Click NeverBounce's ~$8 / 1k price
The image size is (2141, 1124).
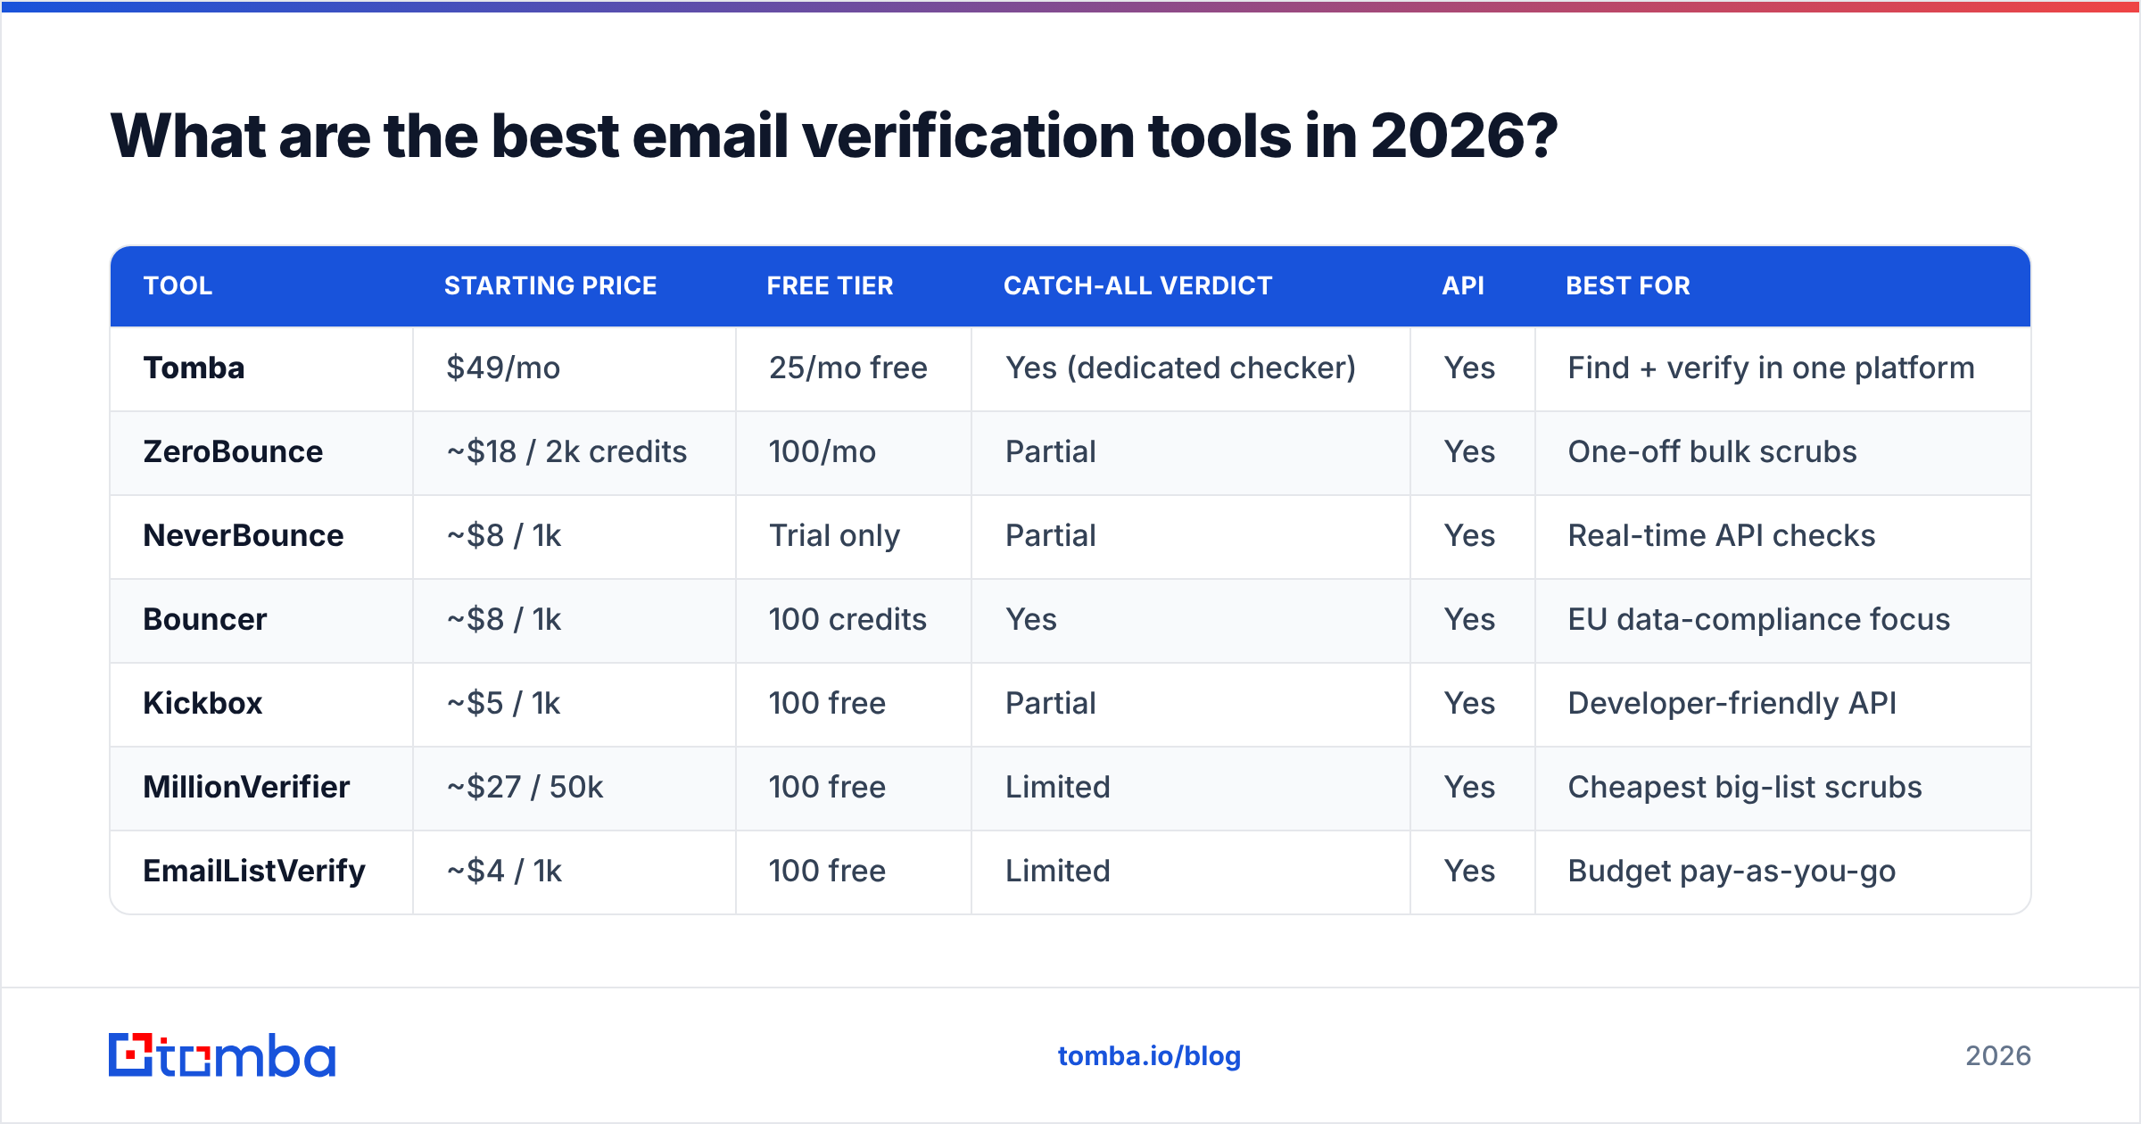(575, 536)
